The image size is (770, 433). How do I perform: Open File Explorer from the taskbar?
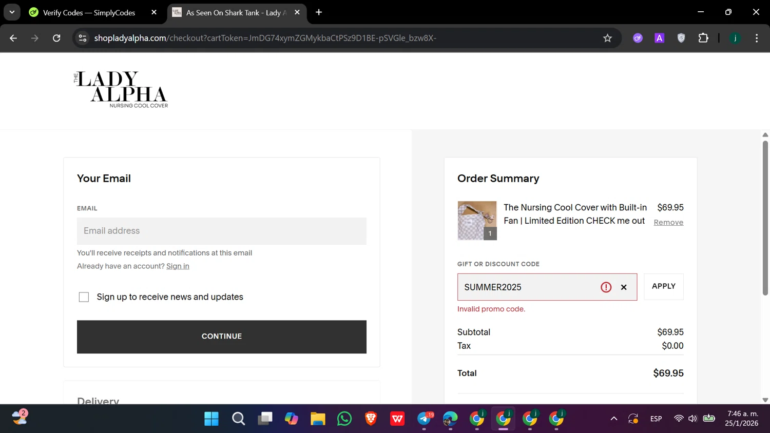click(x=318, y=419)
